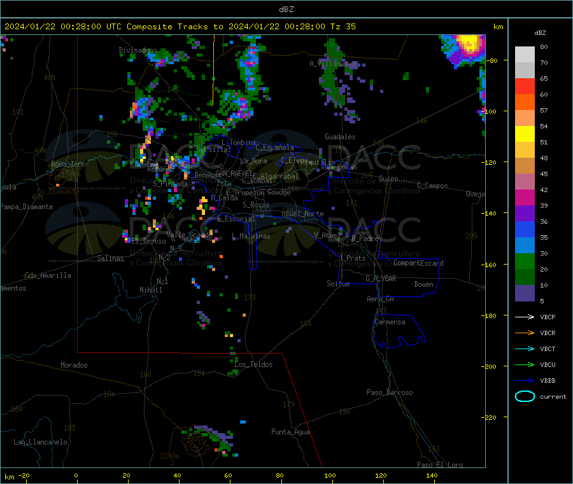
Task: Select the magenta 39 dBZ color swatch
Action: (x=525, y=197)
